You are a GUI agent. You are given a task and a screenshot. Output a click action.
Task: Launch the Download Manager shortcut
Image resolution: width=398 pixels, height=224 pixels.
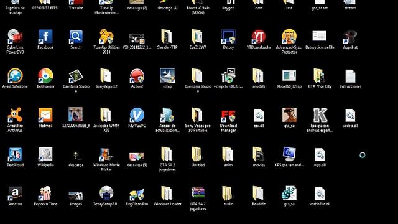[228, 116]
